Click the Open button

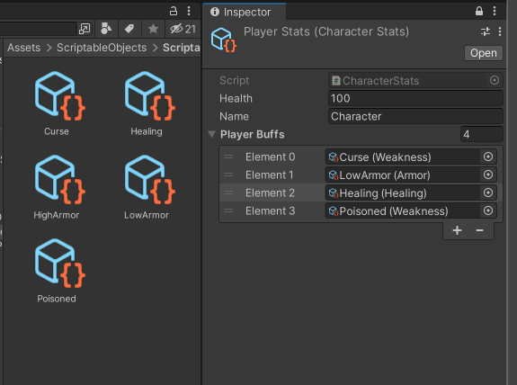click(x=484, y=53)
